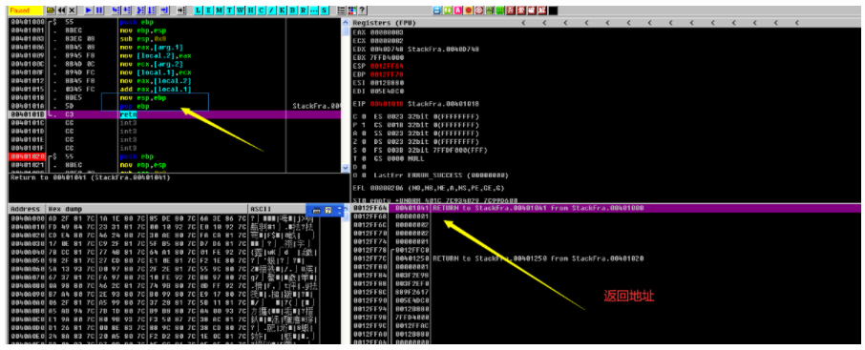Image resolution: width=865 pixels, height=350 pixels.
Task: Select the retn instruction at 0040101B
Action: pos(176,114)
